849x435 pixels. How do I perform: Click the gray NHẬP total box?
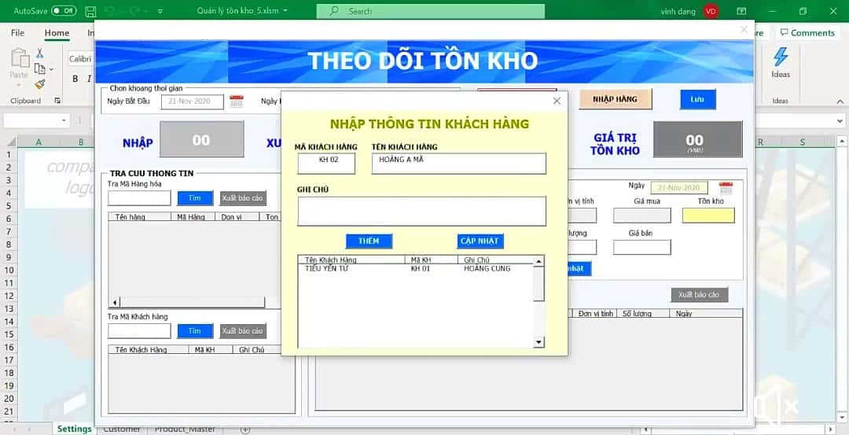tap(201, 139)
